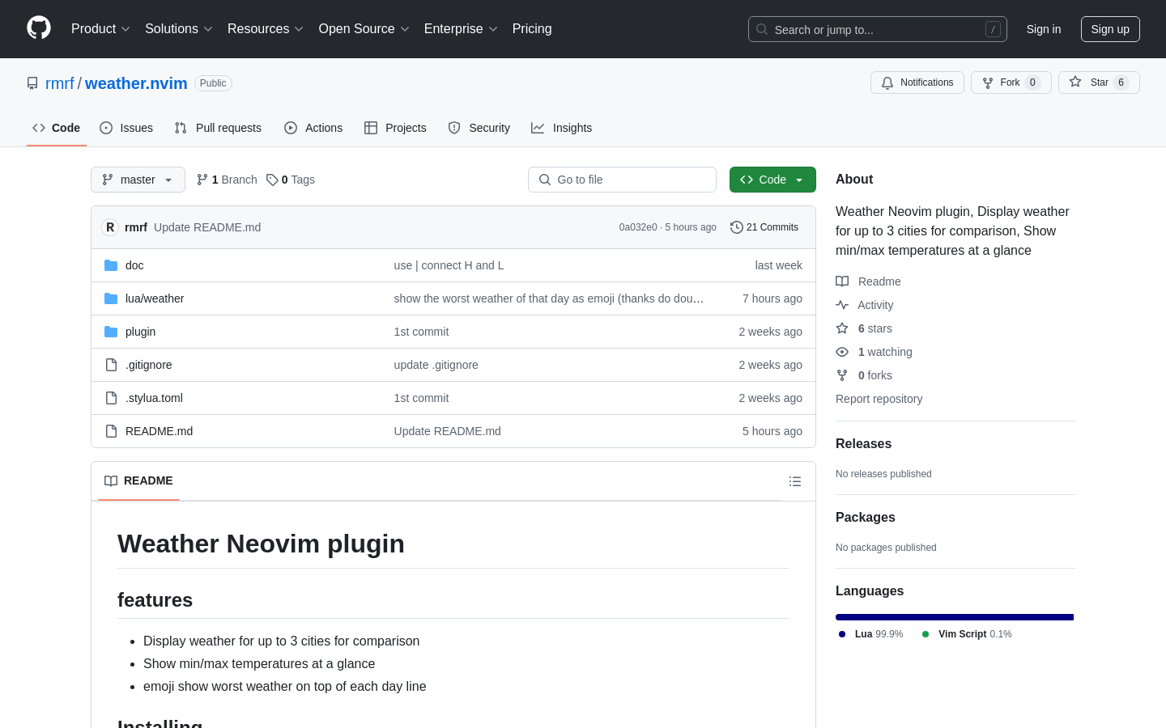Image resolution: width=1166 pixels, height=728 pixels.
Task: Open the Packages heading link
Action: [x=866, y=518]
